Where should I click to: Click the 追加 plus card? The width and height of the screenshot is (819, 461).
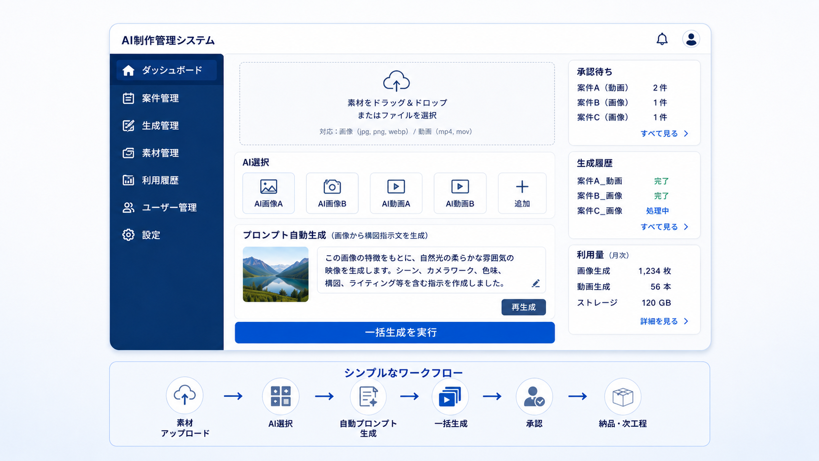522,193
